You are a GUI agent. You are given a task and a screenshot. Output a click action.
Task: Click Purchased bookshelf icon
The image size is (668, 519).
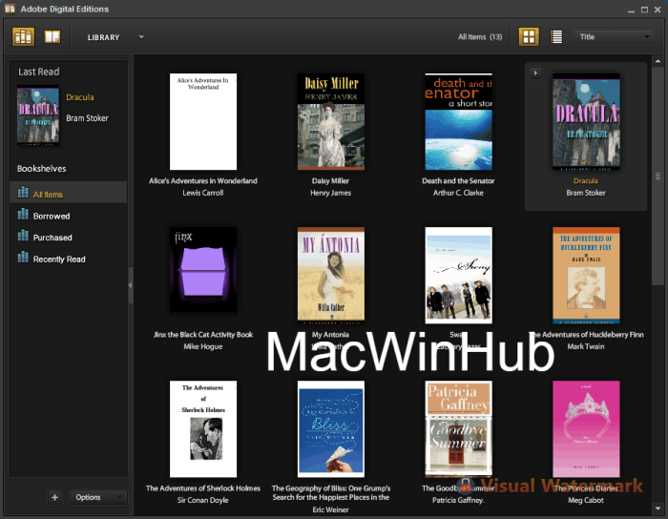pyautogui.click(x=23, y=236)
